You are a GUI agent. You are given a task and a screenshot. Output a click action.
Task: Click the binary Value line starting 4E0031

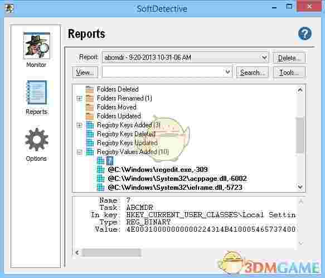tap(211, 229)
